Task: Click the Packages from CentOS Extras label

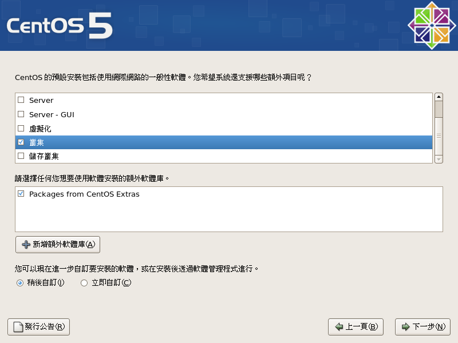Action: pos(84,194)
